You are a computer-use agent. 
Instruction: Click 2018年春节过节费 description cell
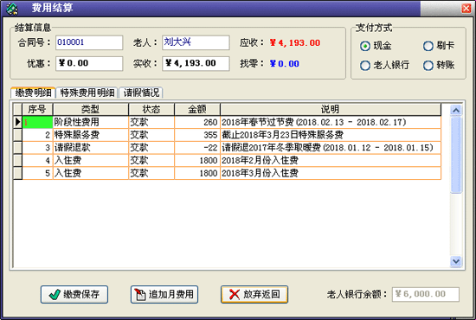pos(331,122)
